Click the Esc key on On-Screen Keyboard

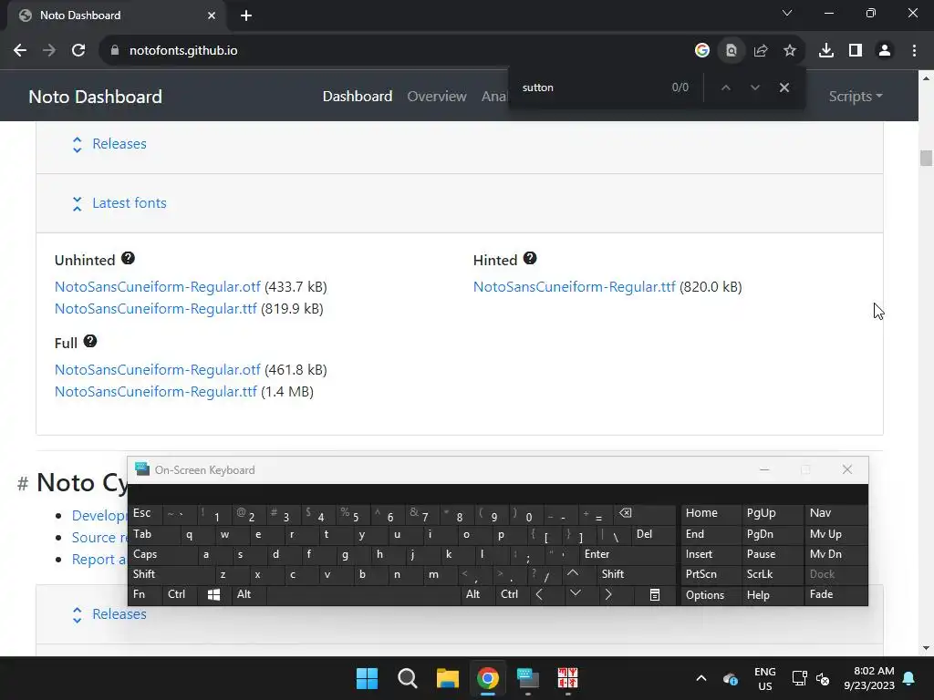(x=146, y=514)
